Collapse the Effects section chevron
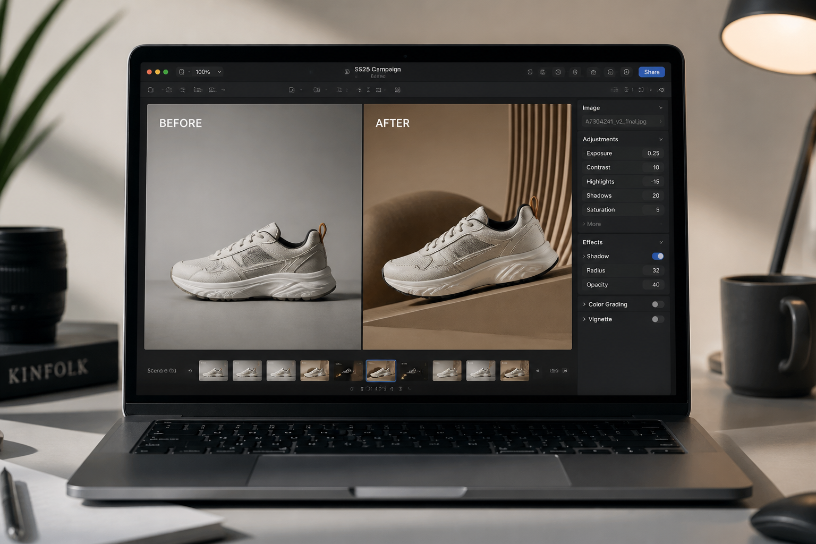The height and width of the screenshot is (544, 816). click(661, 242)
